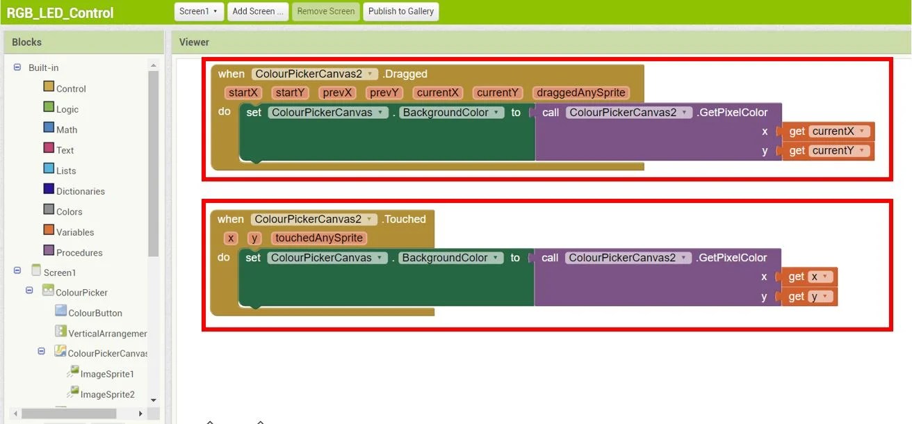
Task: Collapse the Built-in blocks section
Action: [16, 67]
